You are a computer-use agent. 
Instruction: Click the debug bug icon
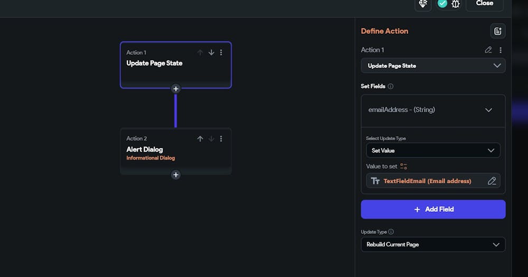click(455, 4)
